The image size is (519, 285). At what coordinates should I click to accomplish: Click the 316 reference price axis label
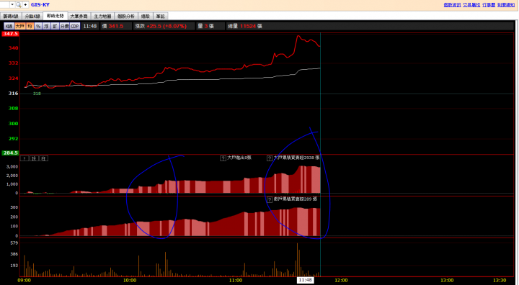[13, 94]
